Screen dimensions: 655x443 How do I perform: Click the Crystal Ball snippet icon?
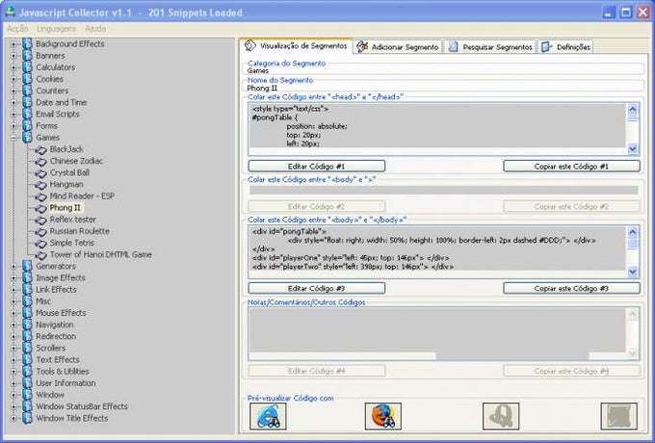(x=40, y=172)
